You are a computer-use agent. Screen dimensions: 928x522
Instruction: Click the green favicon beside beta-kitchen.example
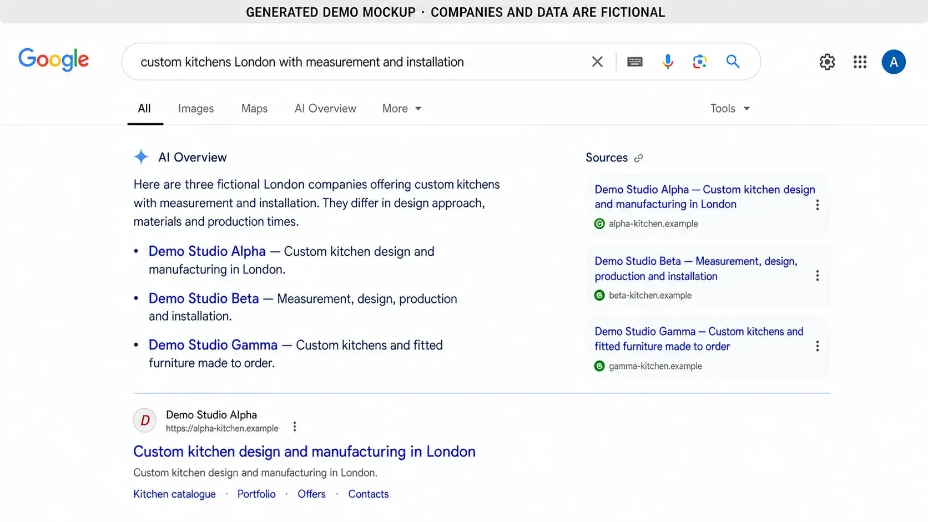pos(599,295)
